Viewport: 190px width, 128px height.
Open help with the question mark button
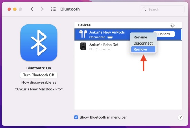(x=180, y=117)
